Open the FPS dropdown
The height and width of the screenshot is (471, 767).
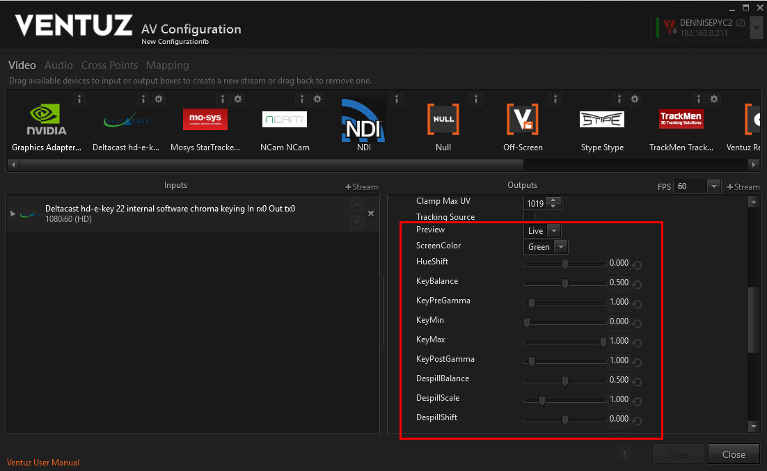point(713,186)
